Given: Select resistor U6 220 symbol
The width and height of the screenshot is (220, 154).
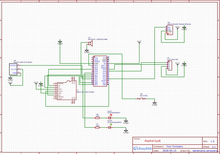Looking at the screenshot, I should click(x=97, y=118).
